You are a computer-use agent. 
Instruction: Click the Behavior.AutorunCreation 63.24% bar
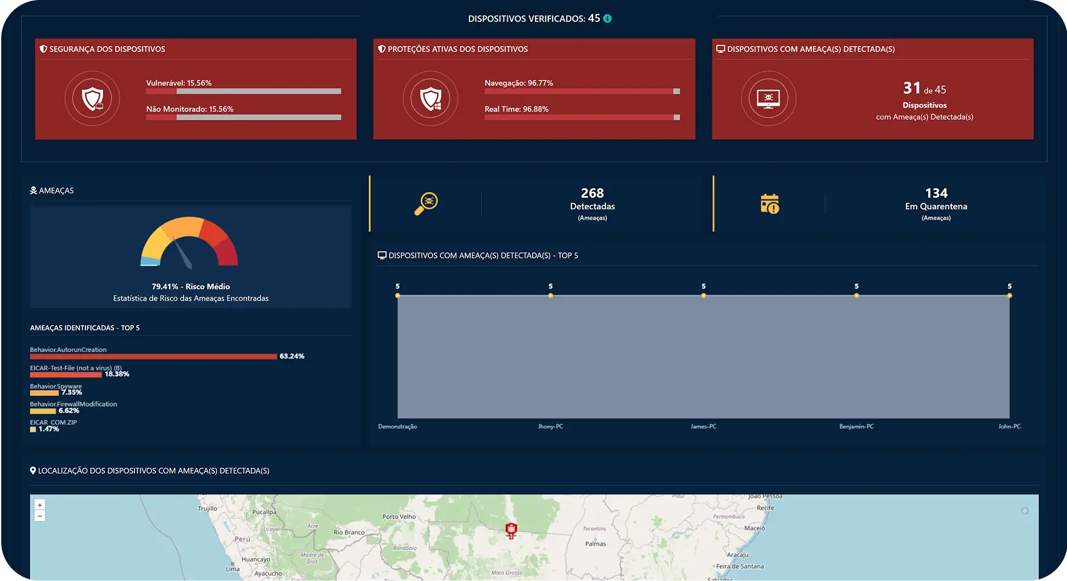coord(153,356)
